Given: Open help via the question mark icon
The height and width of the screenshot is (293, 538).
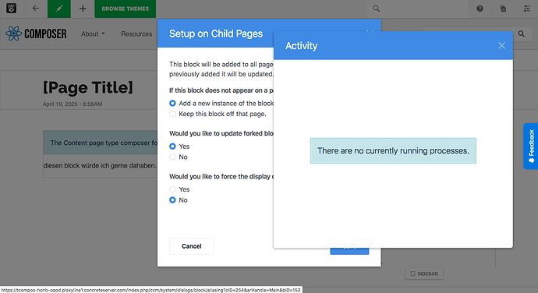Looking at the screenshot, I should tap(480, 9).
